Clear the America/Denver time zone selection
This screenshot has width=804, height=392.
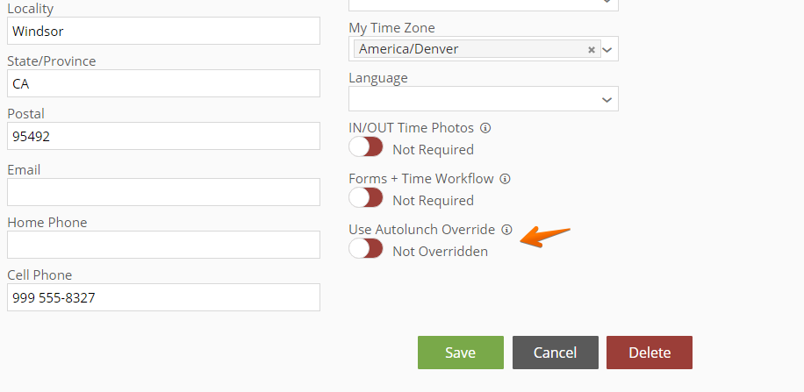(x=592, y=50)
